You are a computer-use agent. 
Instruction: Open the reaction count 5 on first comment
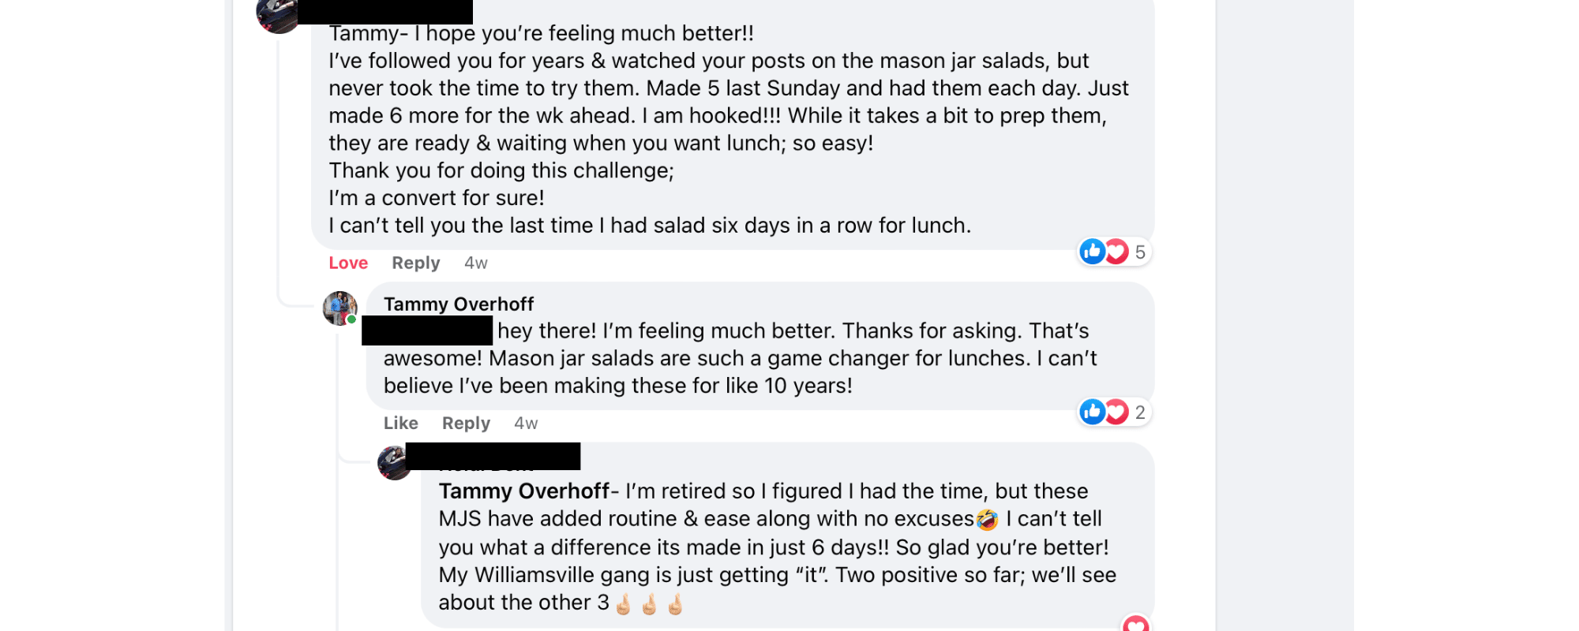pyautogui.click(x=1140, y=252)
